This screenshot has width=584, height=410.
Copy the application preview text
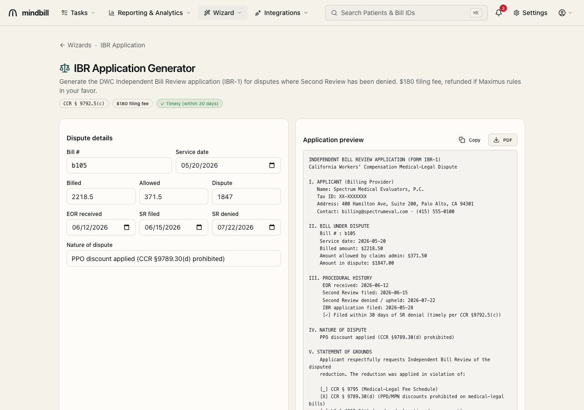[x=469, y=140]
